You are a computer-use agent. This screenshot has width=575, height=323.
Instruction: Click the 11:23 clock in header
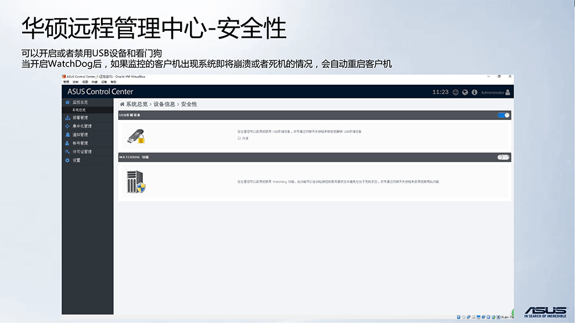[x=440, y=92]
